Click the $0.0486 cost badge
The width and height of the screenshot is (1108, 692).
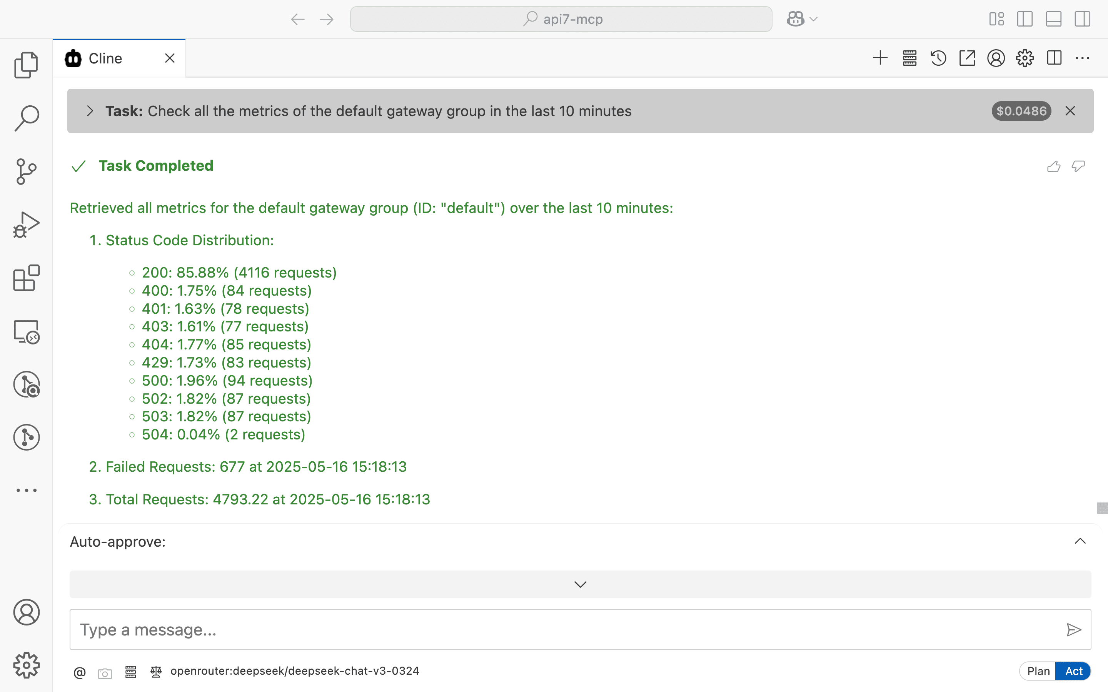1021,111
